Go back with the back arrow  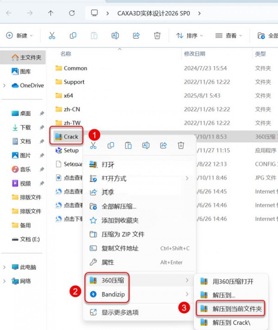click(x=9, y=13)
